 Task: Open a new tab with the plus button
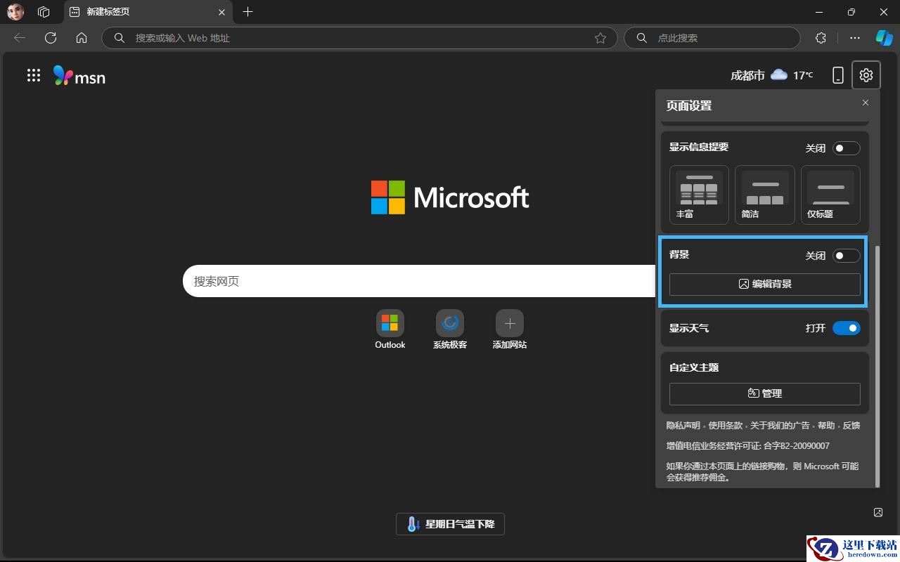point(247,12)
